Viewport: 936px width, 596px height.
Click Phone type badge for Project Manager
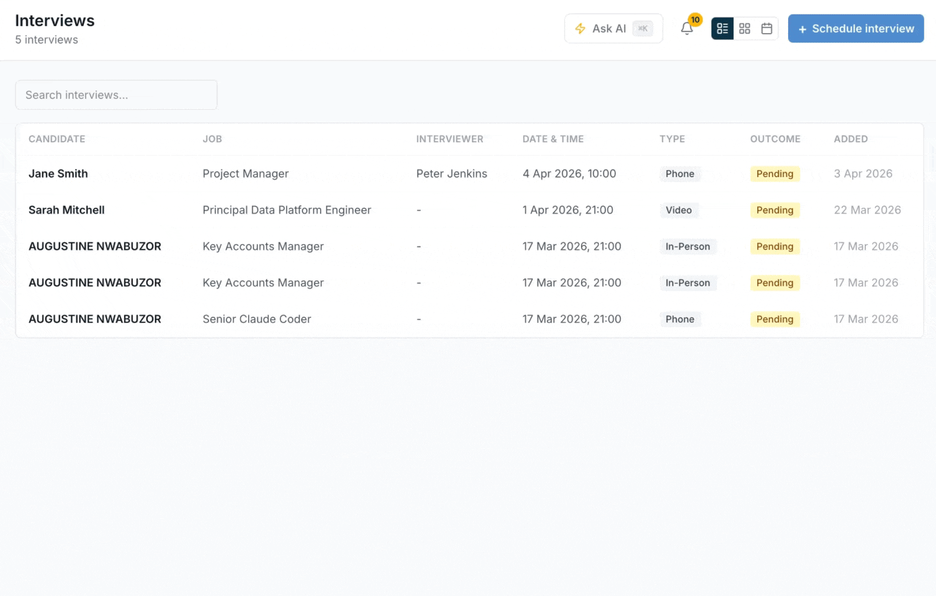tap(679, 174)
